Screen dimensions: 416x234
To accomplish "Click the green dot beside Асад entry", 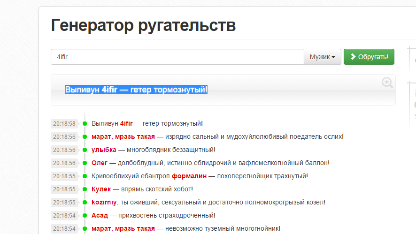I will click(85, 216).
